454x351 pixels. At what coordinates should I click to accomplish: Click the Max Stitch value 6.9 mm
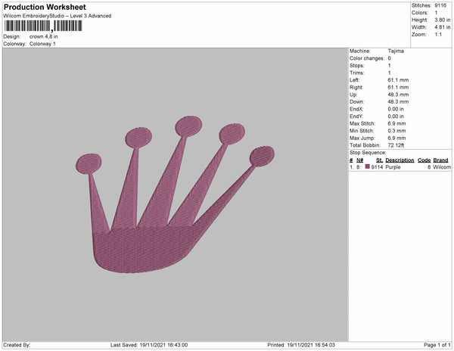coord(396,123)
